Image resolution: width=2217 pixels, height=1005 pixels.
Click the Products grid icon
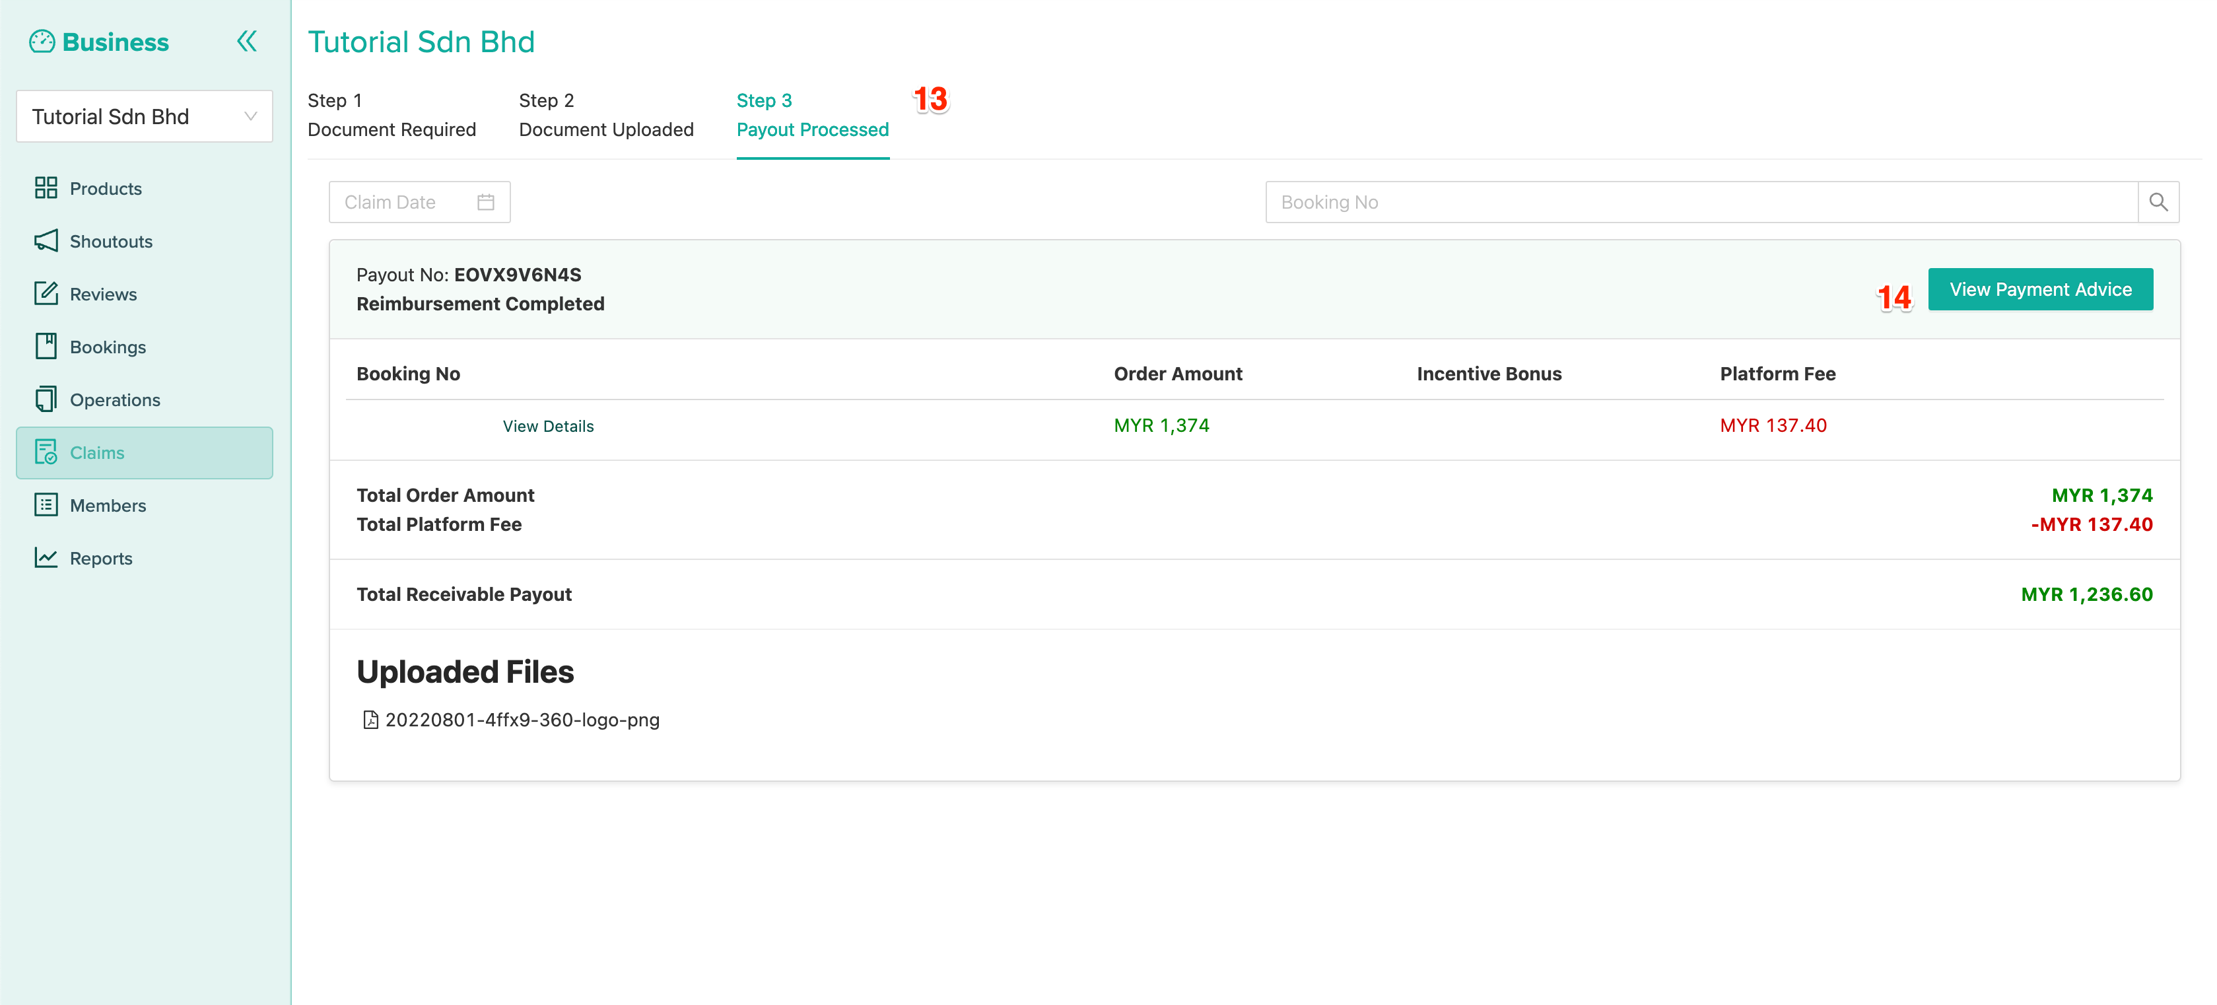(46, 188)
